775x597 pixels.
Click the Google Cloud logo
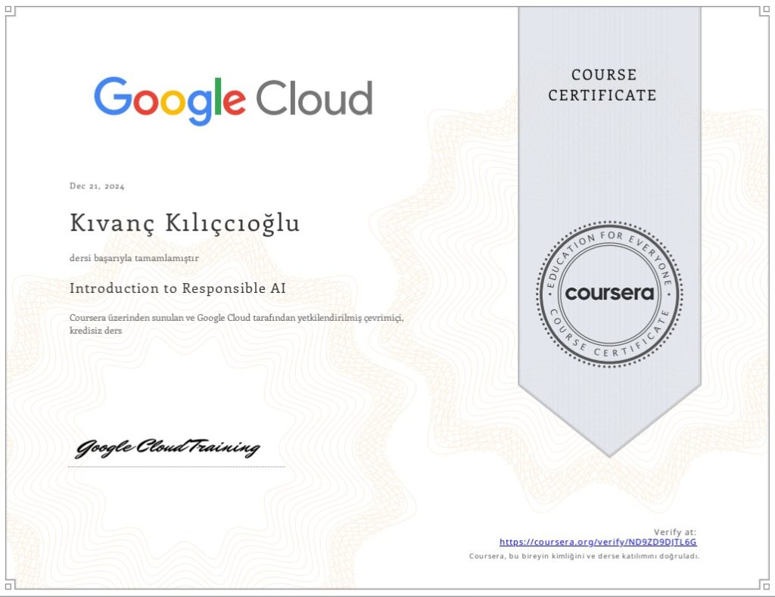point(233,99)
